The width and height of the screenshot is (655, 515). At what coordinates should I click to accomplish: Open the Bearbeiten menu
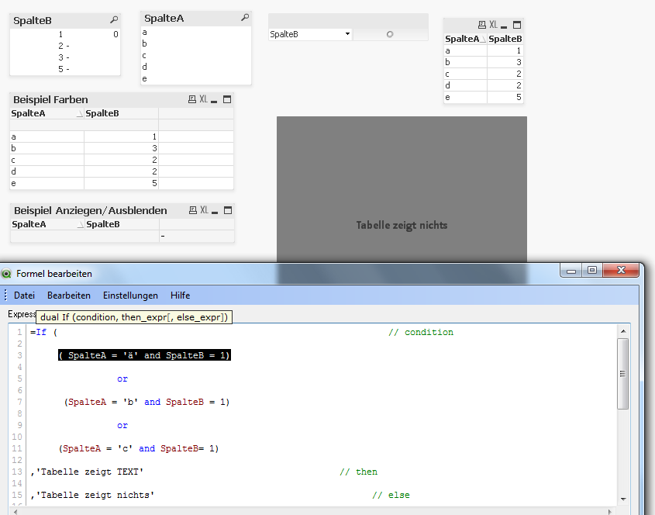pyautogui.click(x=68, y=296)
